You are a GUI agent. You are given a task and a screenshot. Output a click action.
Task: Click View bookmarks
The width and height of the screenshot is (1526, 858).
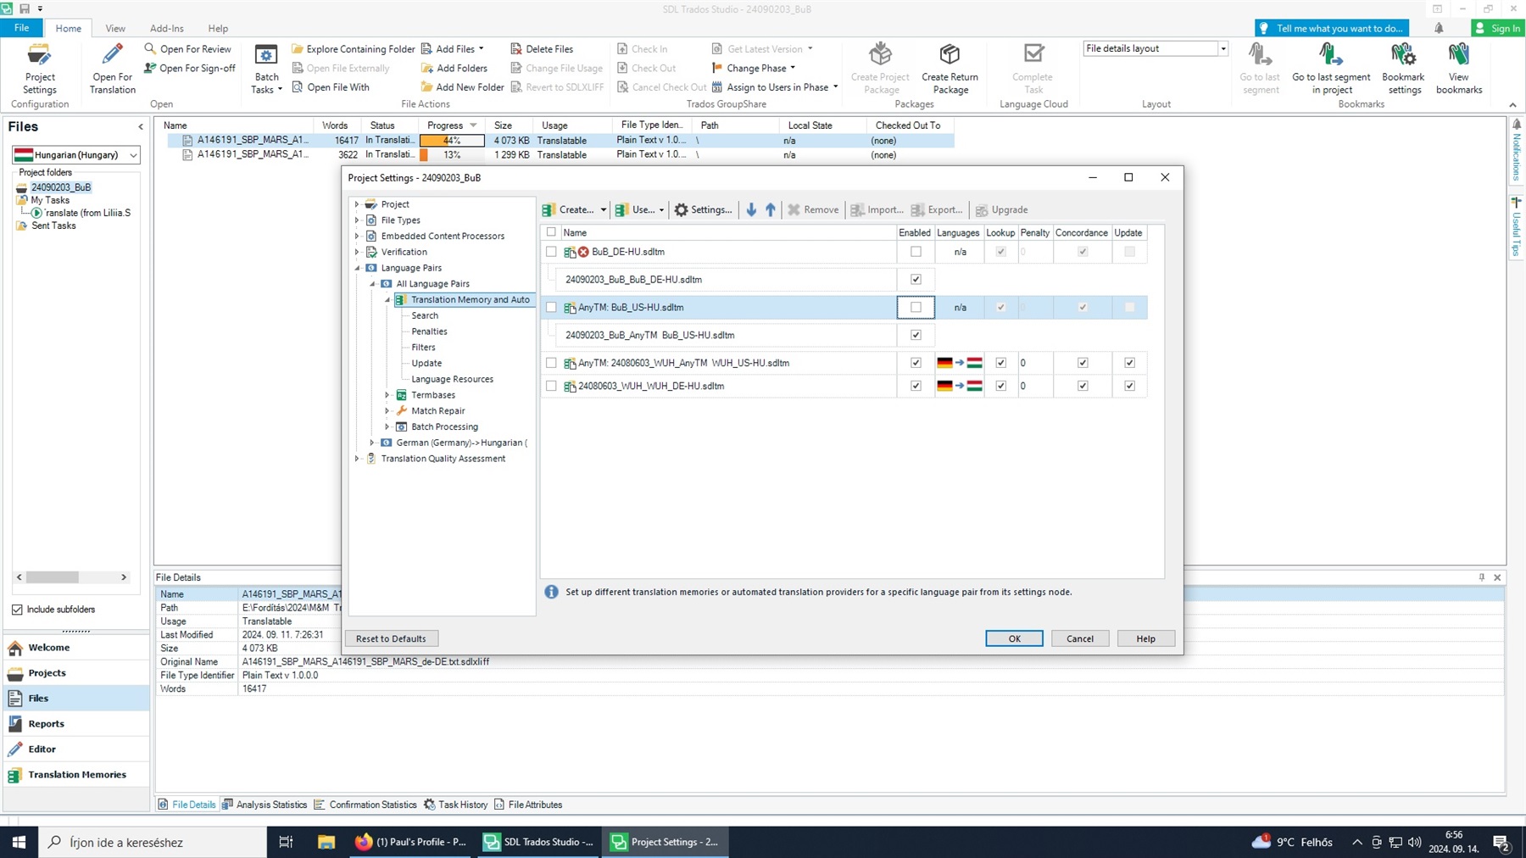point(1459,69)
